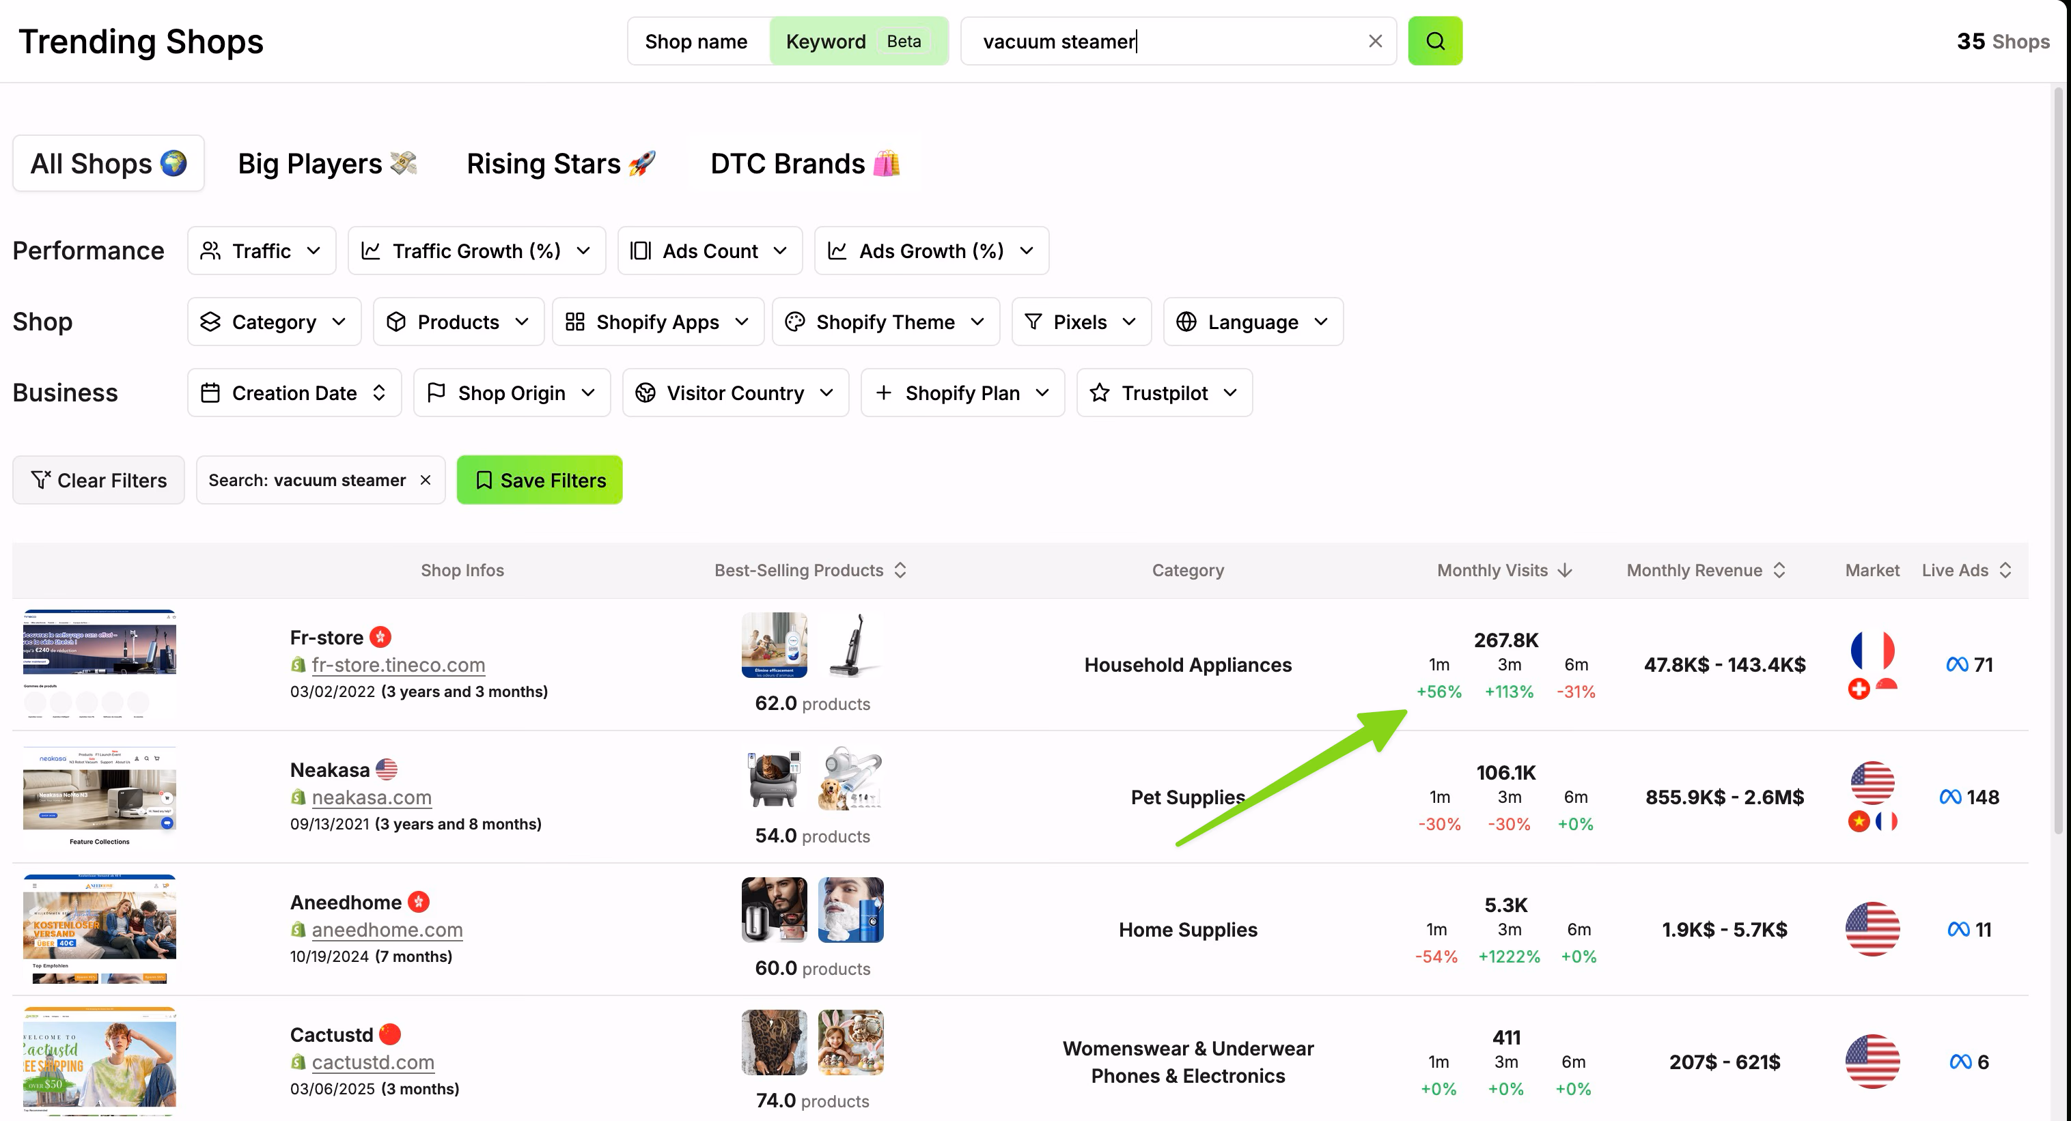Switch to the All Shops tab

tap(109, 163)
